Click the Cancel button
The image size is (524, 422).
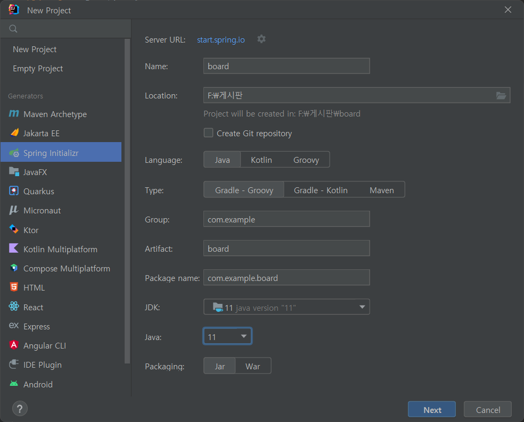tap(488, 409)
